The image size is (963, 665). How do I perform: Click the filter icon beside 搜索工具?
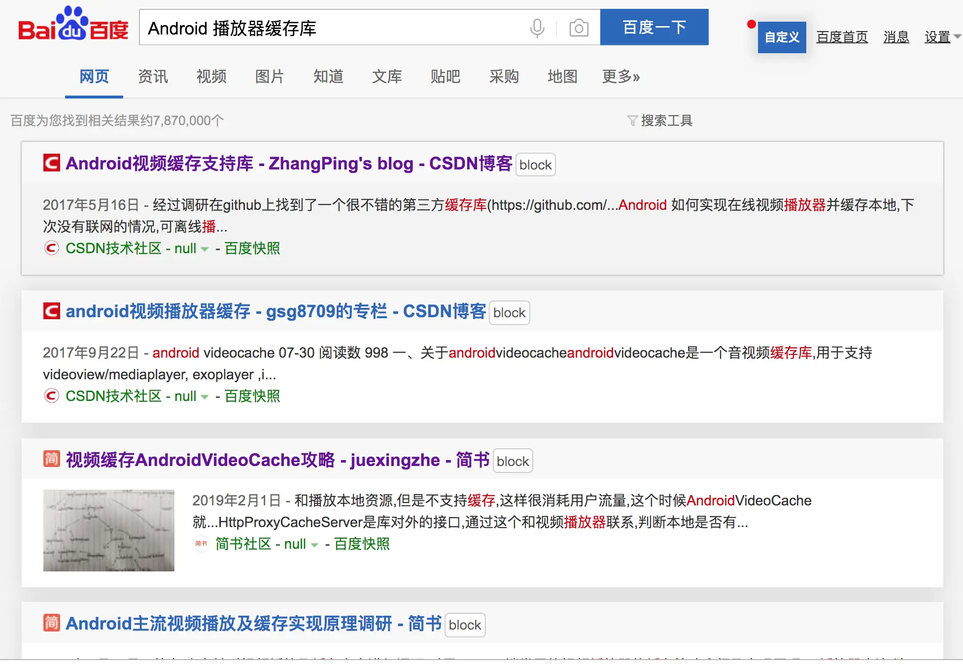(x=632, y=121)
